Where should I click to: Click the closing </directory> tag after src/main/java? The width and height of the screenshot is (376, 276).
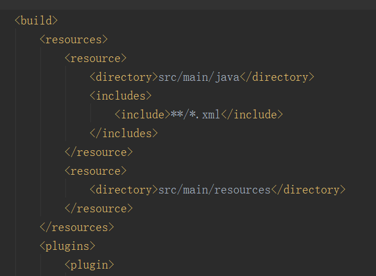click(277, 77)
